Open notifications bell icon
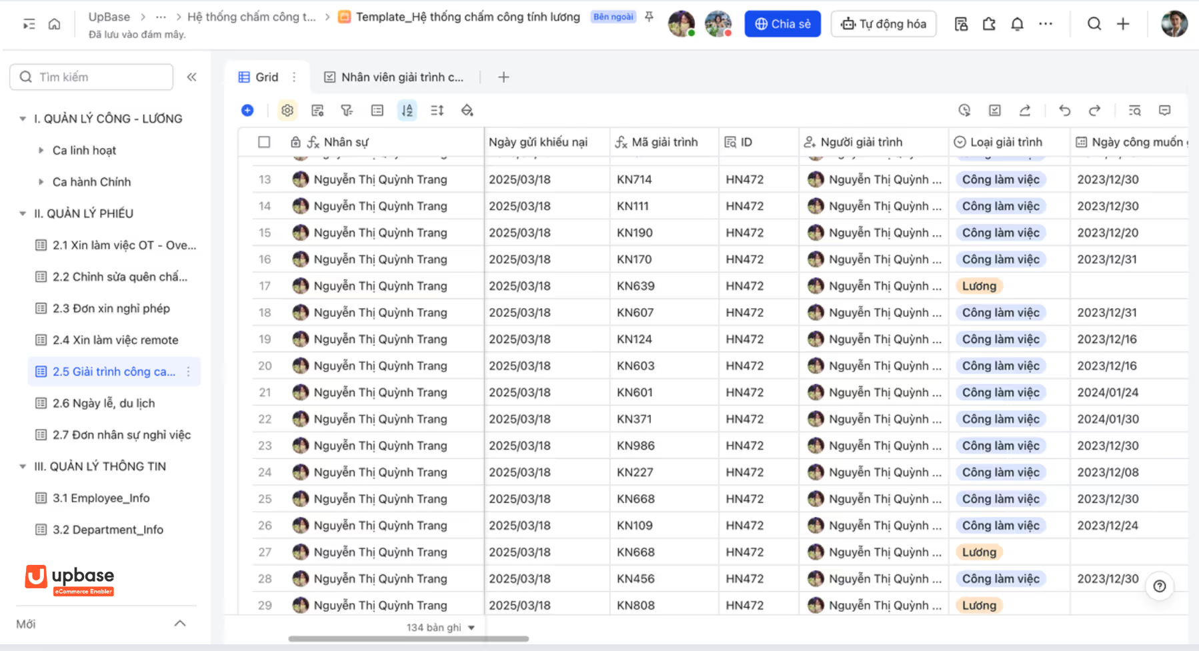 1017,24
